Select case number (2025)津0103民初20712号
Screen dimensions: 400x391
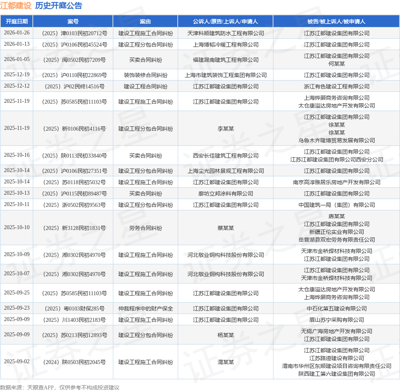click(x=75, y=34)
